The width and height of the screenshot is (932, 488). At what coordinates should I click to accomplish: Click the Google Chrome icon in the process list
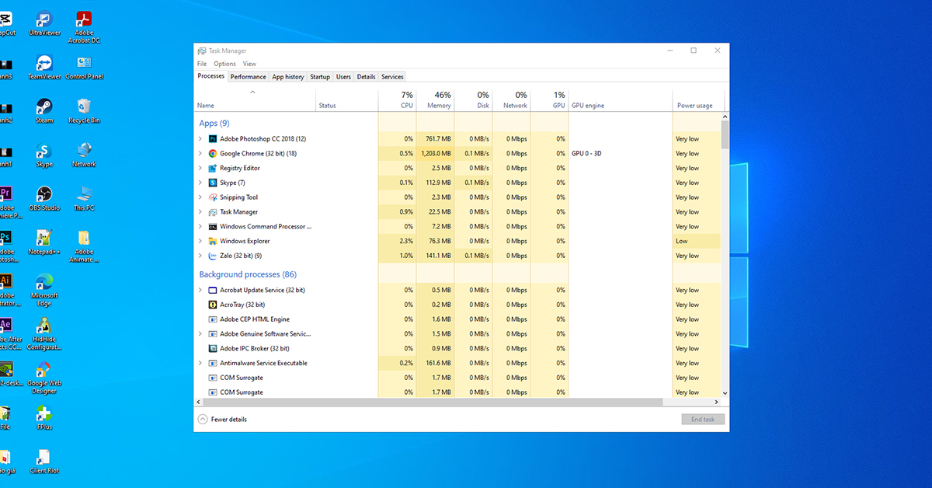(213, 153)
